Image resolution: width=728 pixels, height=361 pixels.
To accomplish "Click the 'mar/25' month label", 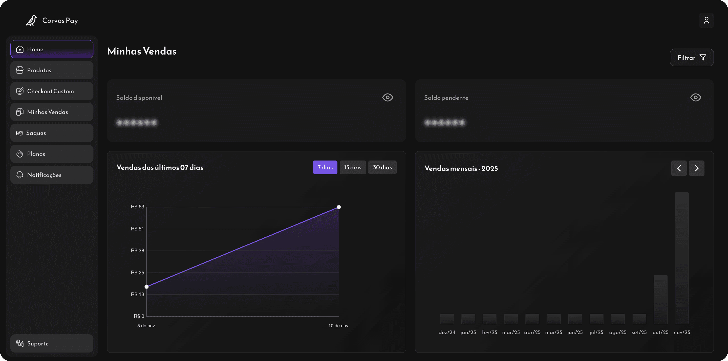I will (511, 332).
